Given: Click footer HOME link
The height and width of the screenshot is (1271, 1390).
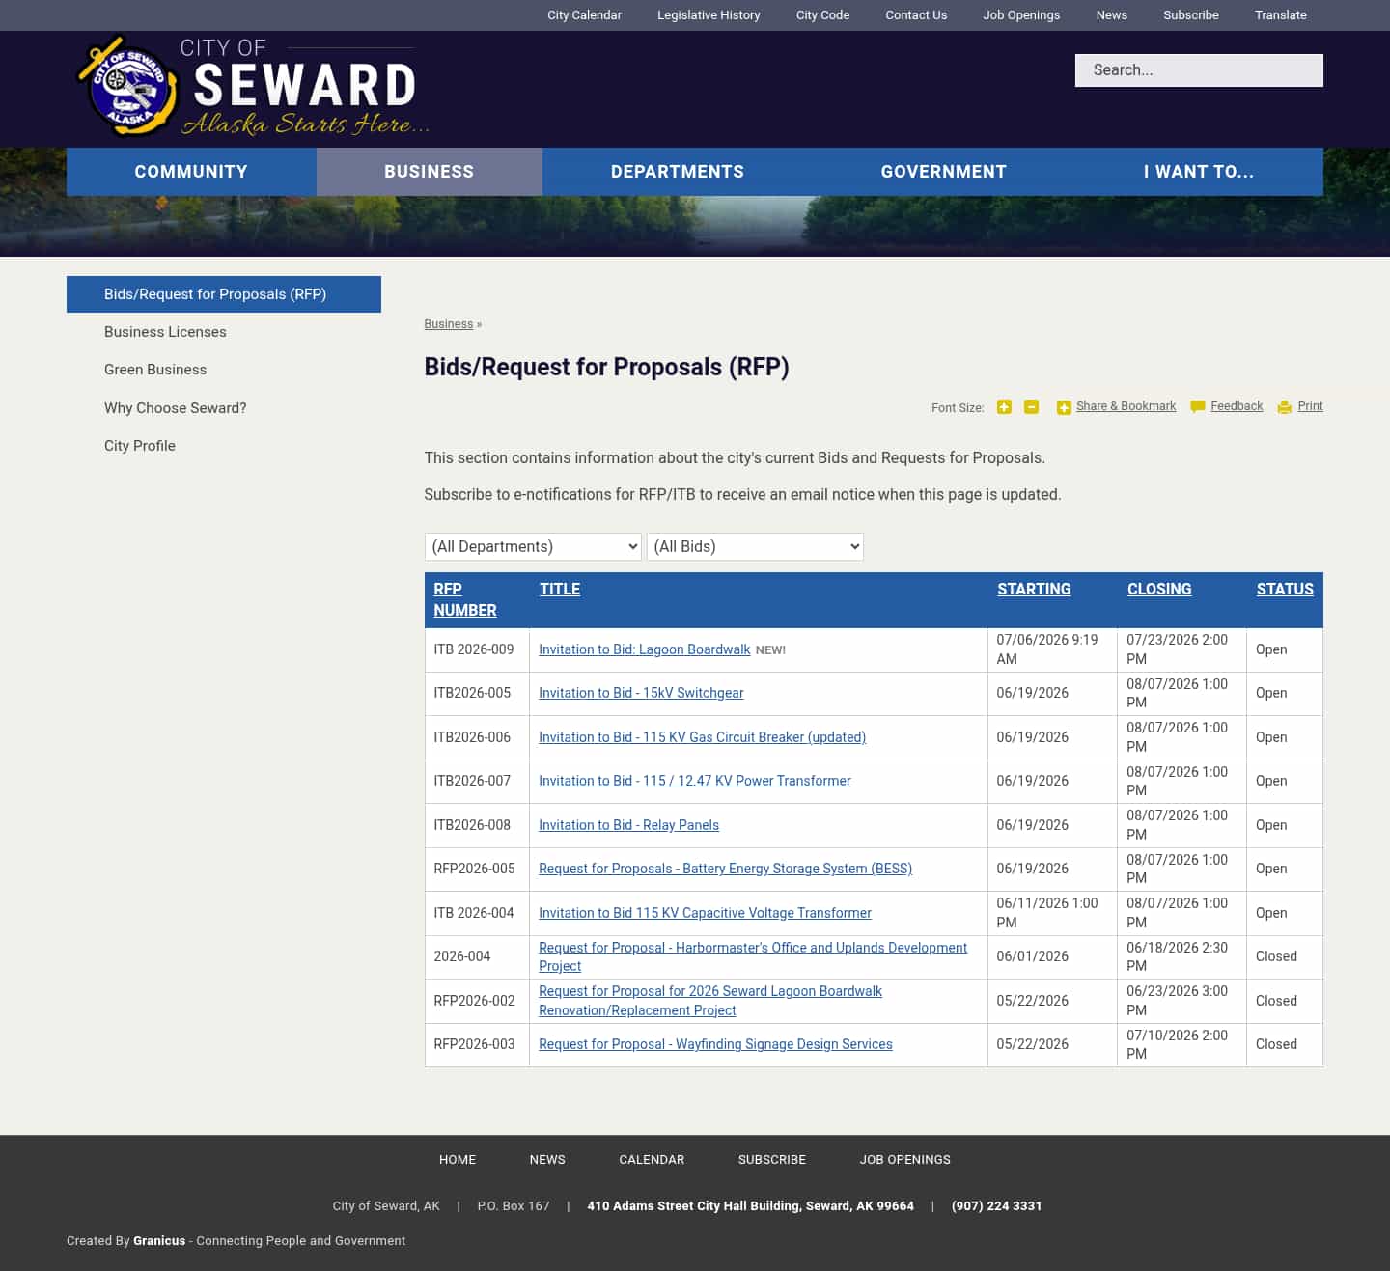Looking at the screenshot, I should click(458, 1160).
